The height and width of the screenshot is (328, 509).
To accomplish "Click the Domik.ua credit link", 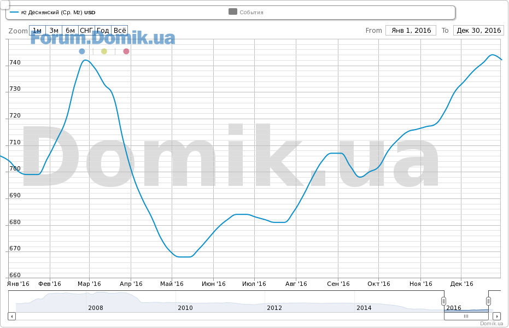I will click(x=491, y=324).
